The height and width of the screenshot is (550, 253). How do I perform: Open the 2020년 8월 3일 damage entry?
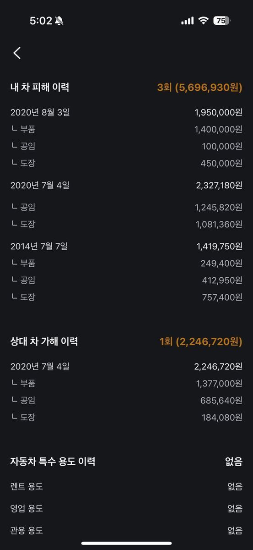click(x=126, y=112)
